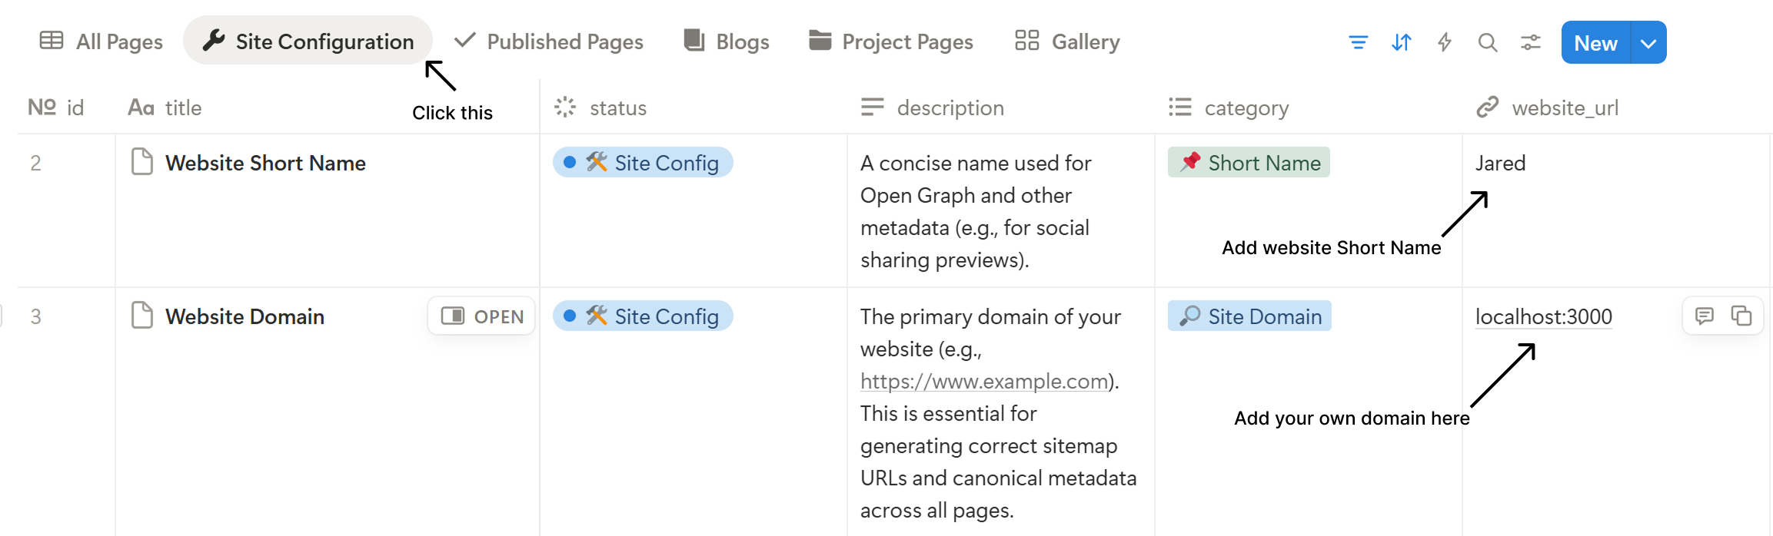Click OPEN button on Website Domain row

(482, 316)
